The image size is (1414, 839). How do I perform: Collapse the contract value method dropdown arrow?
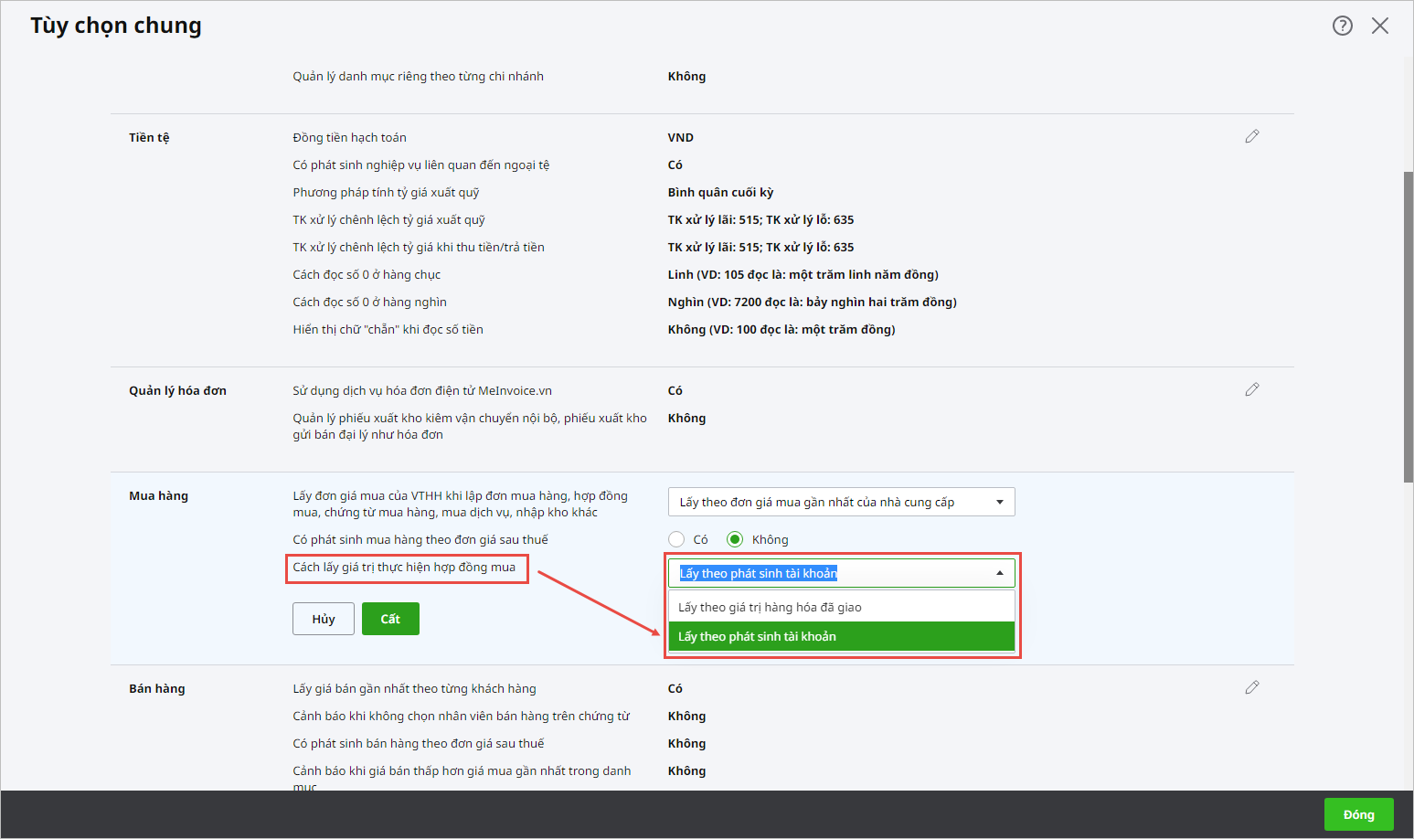[999, 573]
